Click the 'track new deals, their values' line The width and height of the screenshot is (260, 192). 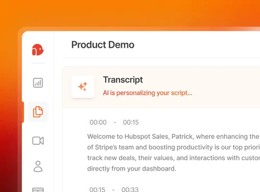pos(173,158)
